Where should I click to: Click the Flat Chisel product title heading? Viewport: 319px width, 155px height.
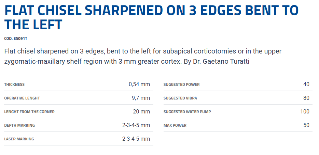152,17
